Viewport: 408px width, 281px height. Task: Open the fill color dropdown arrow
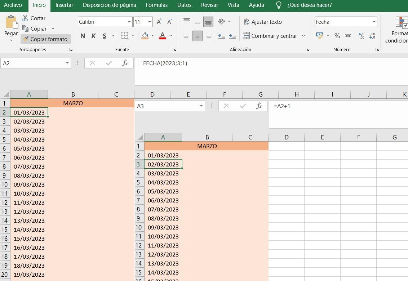pyautogui.click(x=153, y=36)
